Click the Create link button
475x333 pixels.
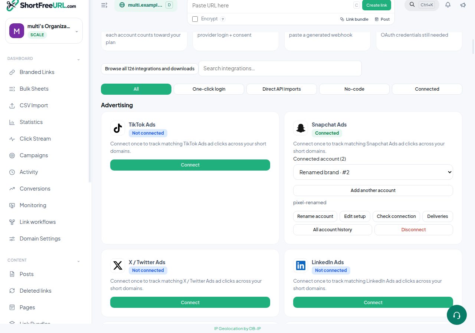tap(377, 5)
